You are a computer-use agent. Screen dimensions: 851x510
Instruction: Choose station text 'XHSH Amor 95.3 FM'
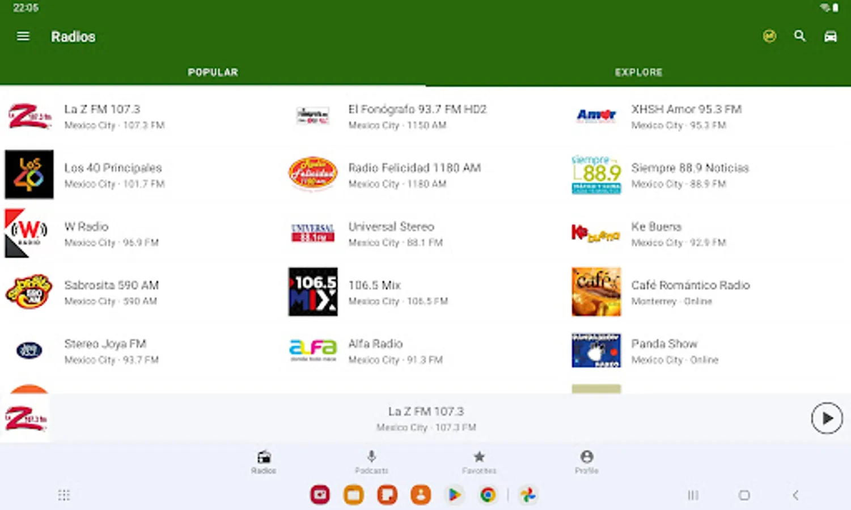[x=687, y=109]
